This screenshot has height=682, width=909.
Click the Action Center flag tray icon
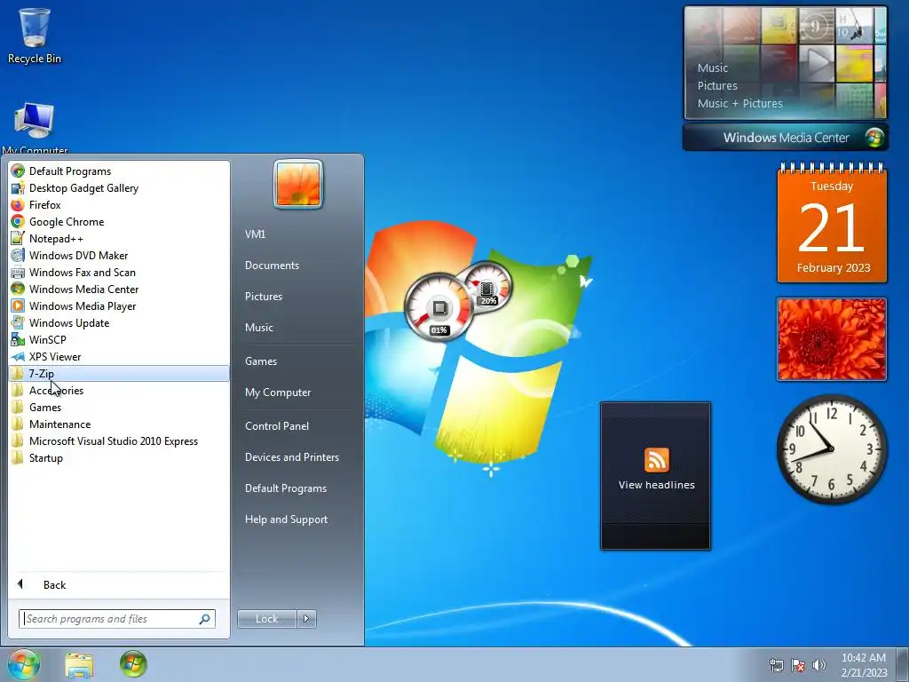tap(798, 665)
